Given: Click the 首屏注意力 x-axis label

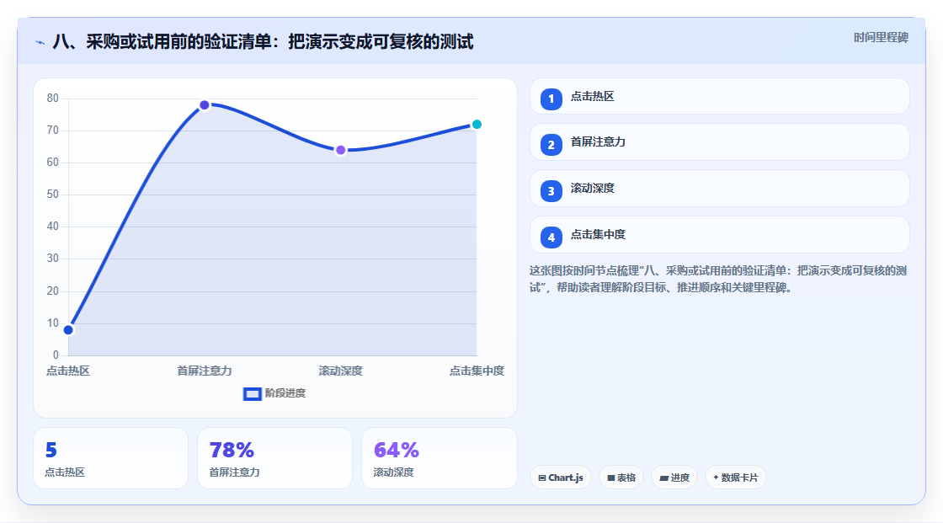Looking at the screenshot, I should [x=205, y=371].
